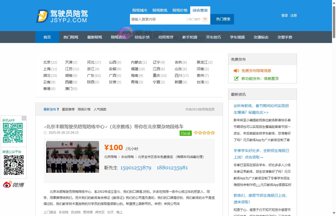The image size is (336, 216).
Task: Open the 注册 registration link
Action: pyautogui.click(x=294, y=15)
